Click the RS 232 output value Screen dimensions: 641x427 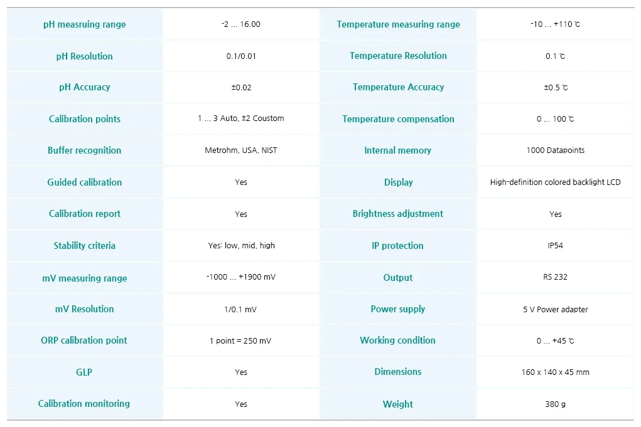pyautogui.click(x=555, y=277)
